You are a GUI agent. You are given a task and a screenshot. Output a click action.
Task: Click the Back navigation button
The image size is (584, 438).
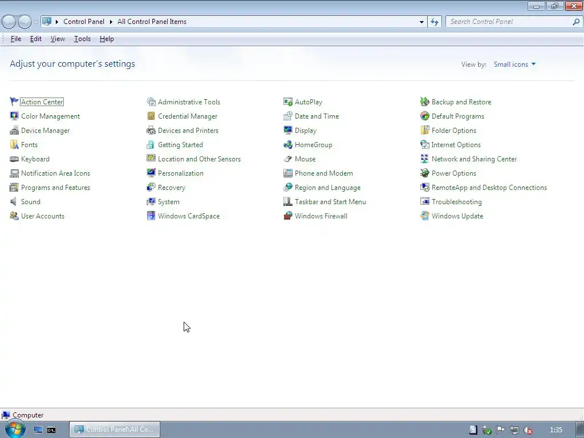click(9, 22)
